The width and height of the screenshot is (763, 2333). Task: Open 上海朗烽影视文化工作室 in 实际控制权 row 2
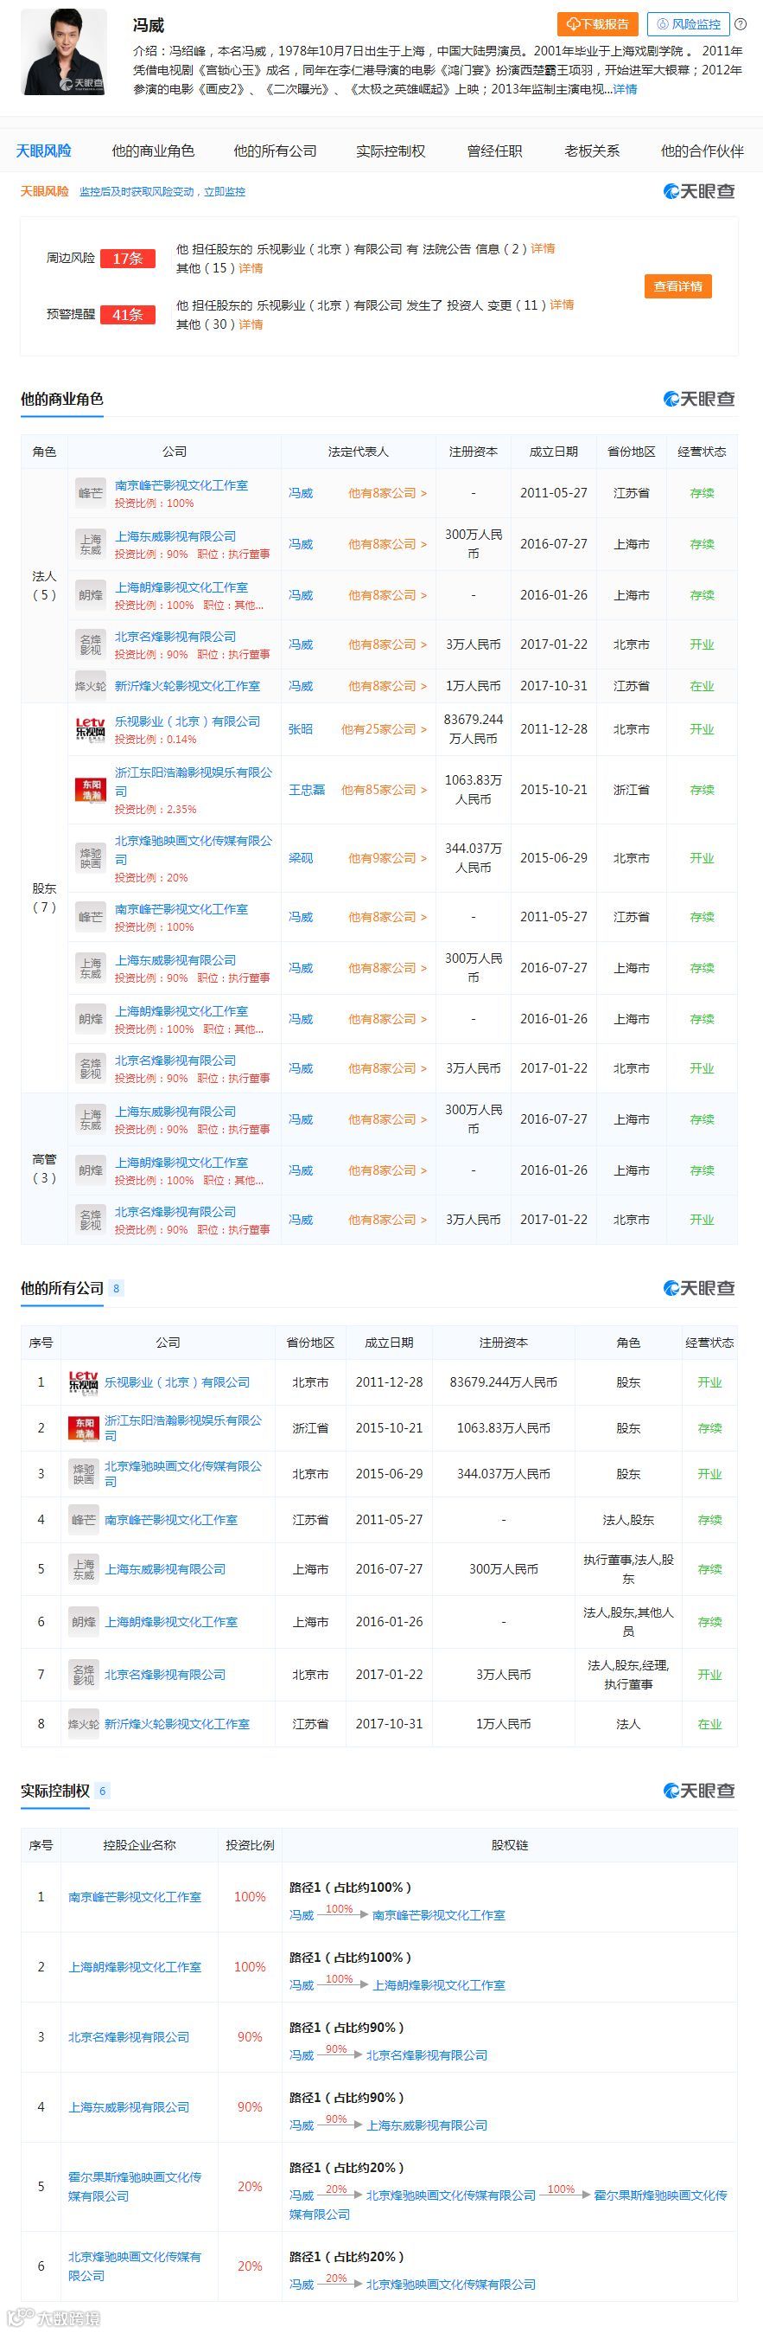tap(135, 1967)
